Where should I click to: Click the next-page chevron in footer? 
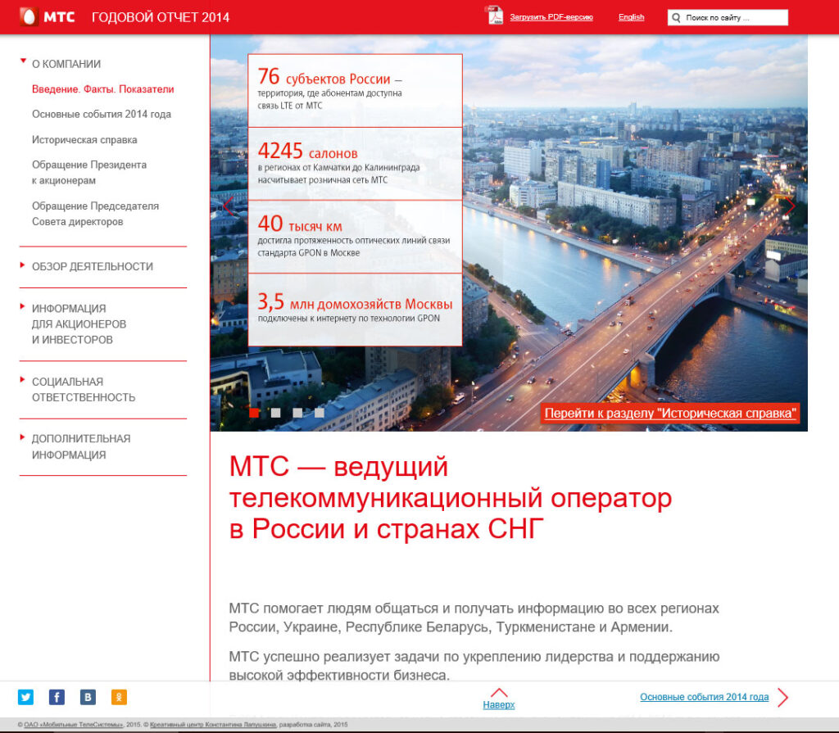coord(782,697)
